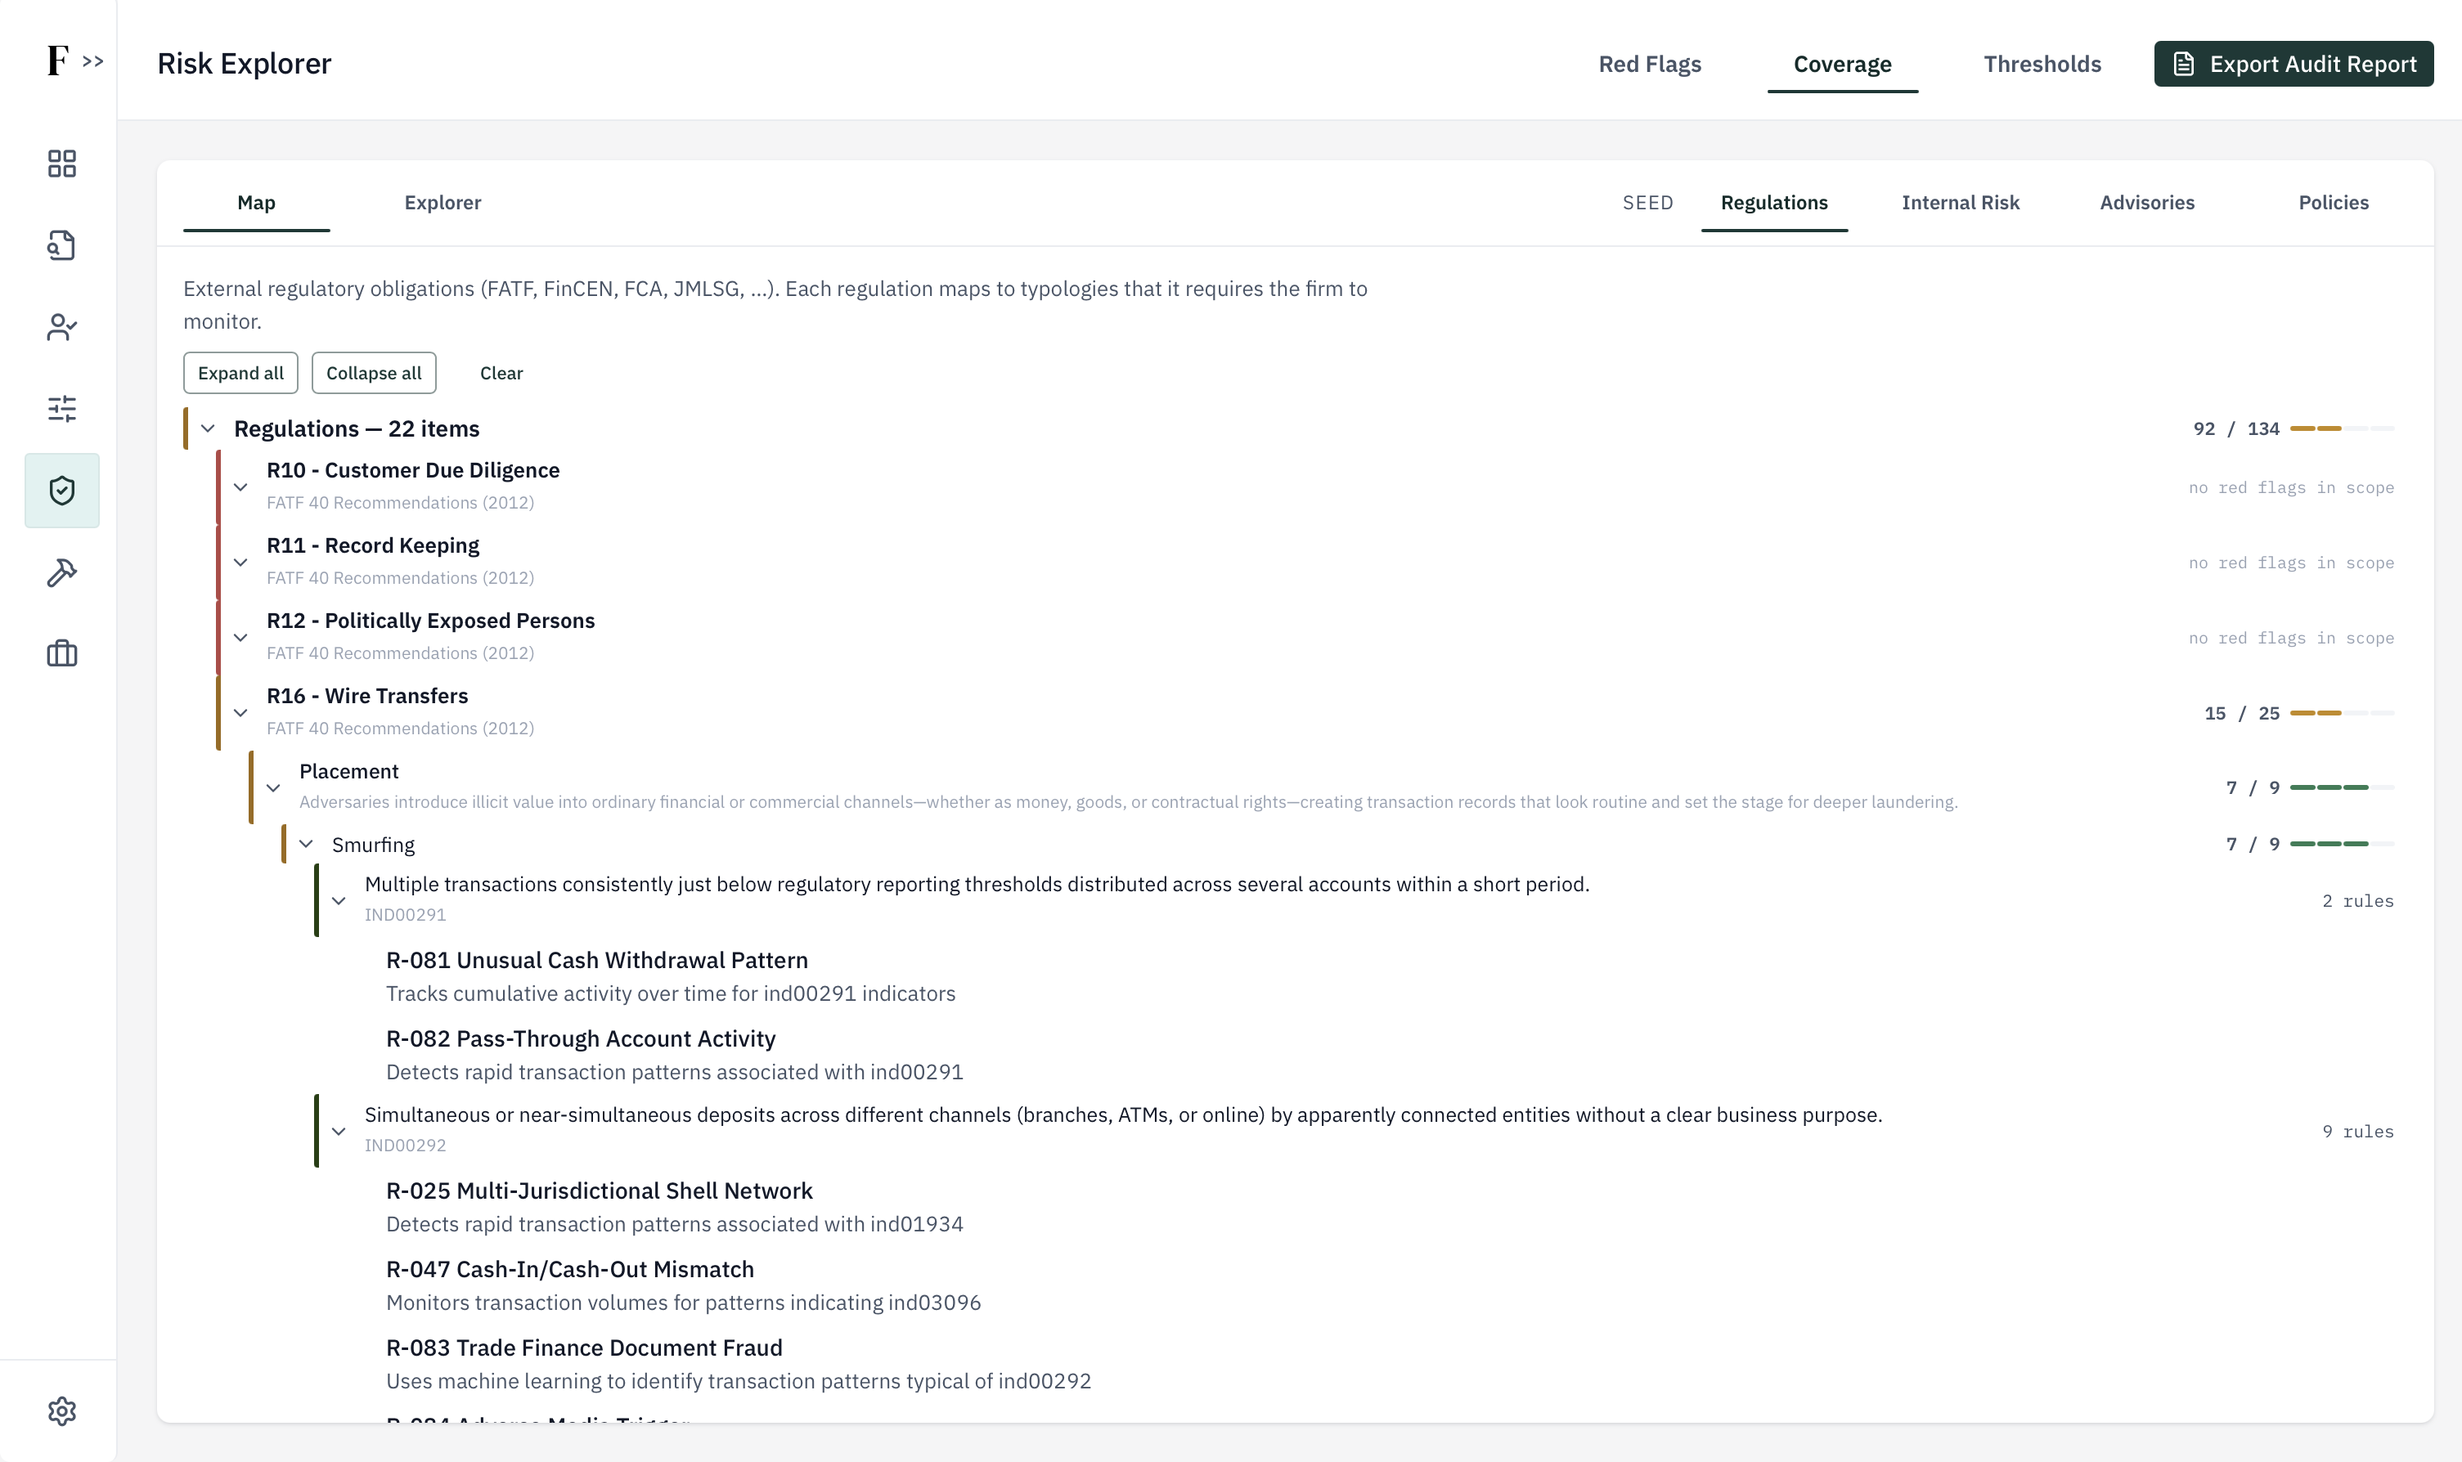Switch to the Explorer tab
The image size is (2462, 1462).
[443, 203]
